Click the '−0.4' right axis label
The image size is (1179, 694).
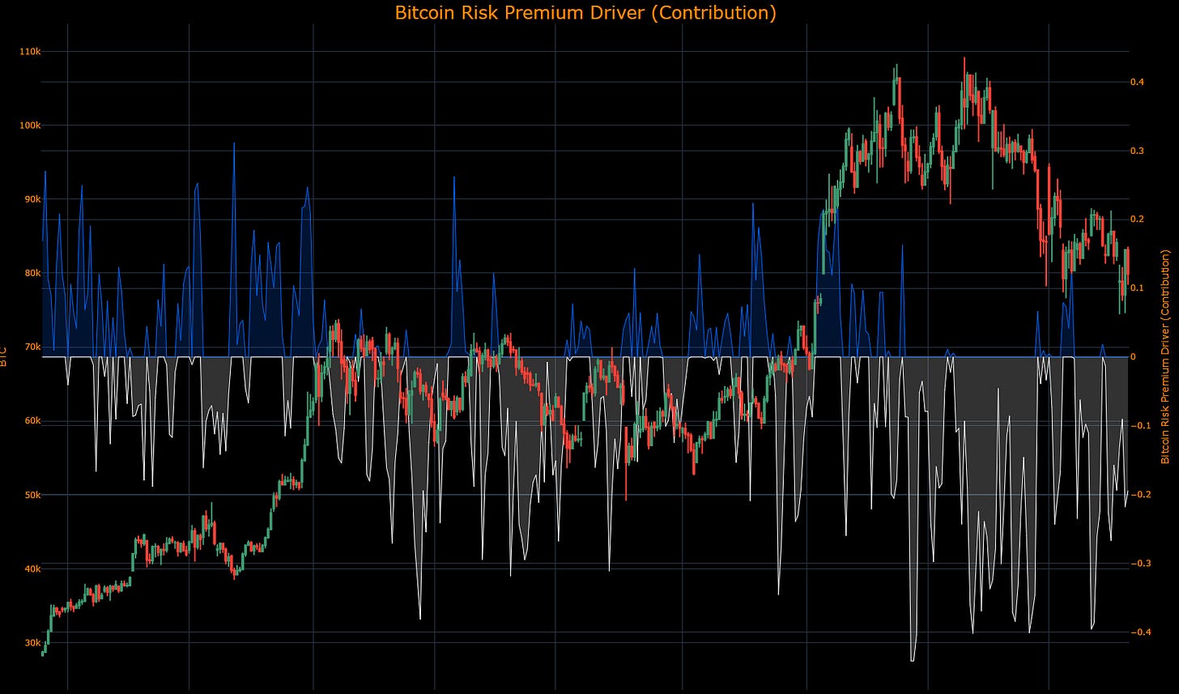coord(1140,632)
